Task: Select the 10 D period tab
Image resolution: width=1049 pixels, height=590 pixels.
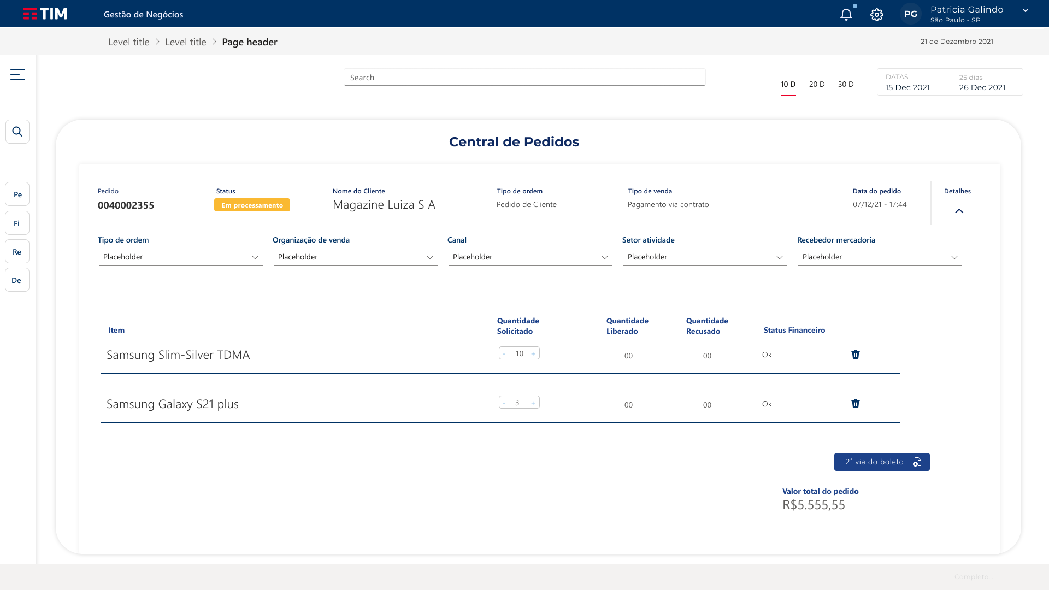Action: (788, 85)
